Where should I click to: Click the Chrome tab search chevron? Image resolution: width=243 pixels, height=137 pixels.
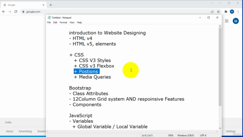click(x=211, y=3)
